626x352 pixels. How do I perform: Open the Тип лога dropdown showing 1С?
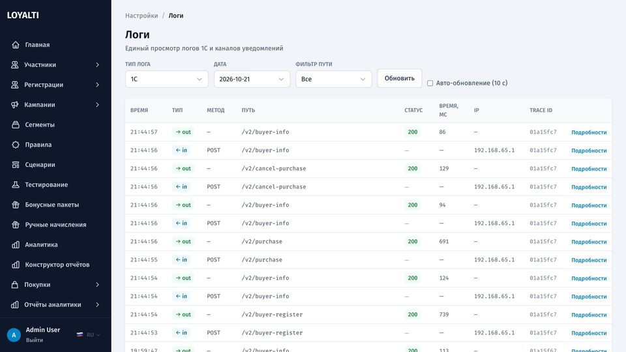[166, 79]
